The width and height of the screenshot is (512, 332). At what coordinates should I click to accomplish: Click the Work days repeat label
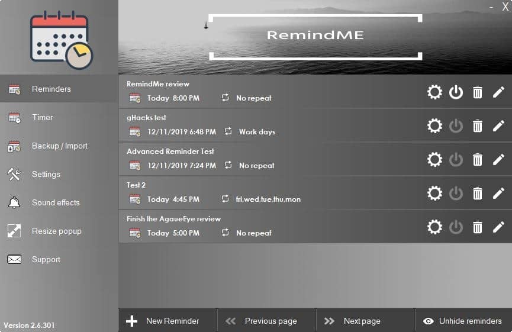(x=257, y=132)
